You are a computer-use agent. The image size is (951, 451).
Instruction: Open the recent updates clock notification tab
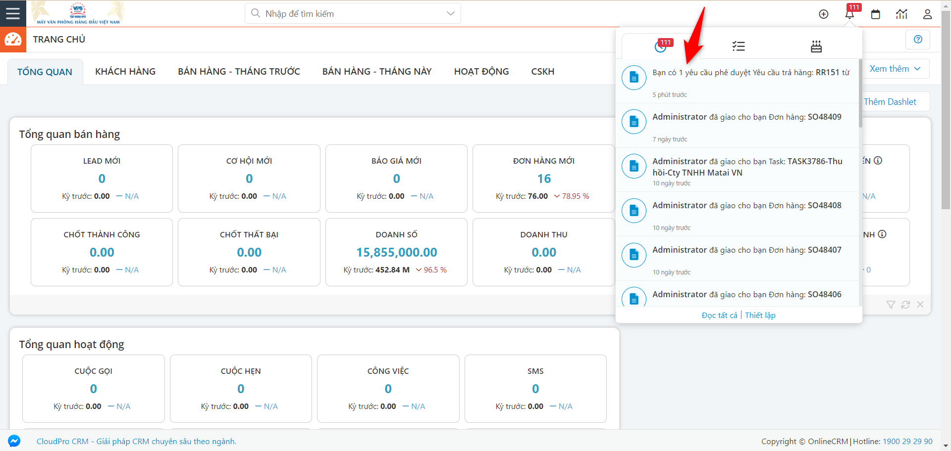pyautogui.click(x=661, y=46)
